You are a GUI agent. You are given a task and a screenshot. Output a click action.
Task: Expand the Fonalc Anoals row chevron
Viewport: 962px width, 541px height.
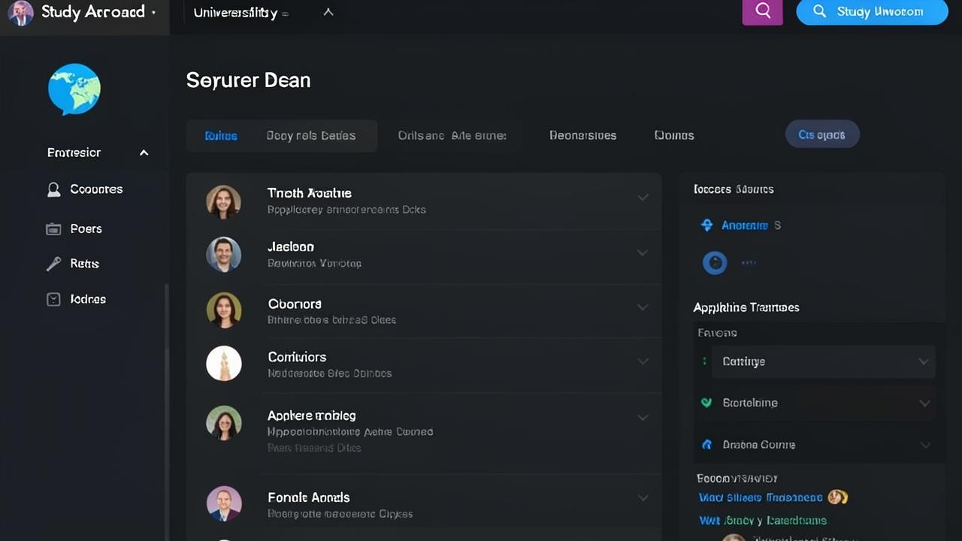[643, 497]
